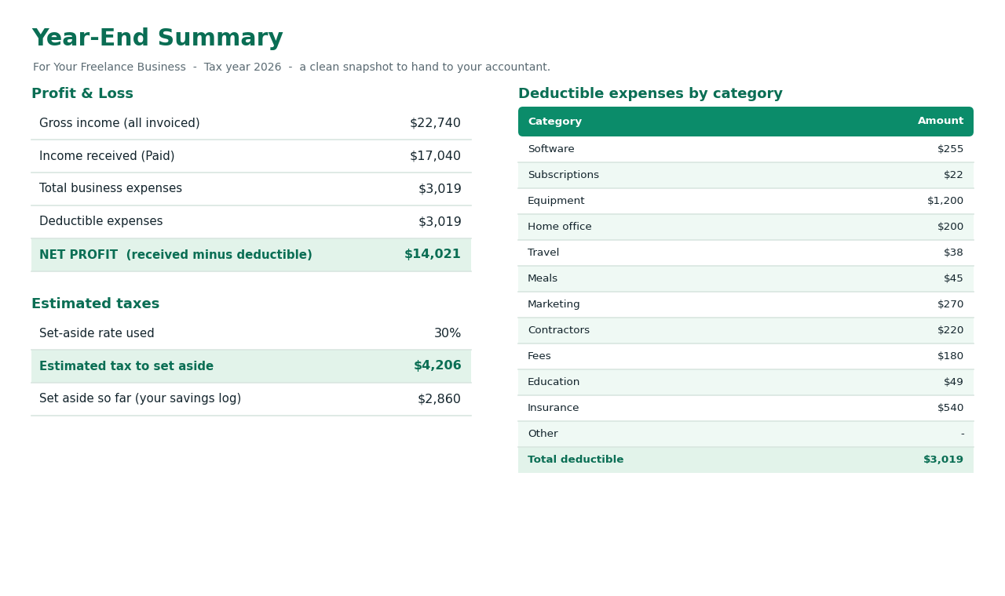Click the Set-aside rate used label
The width and height of the screenshot is (1005, 596).
tap(97, 333)
